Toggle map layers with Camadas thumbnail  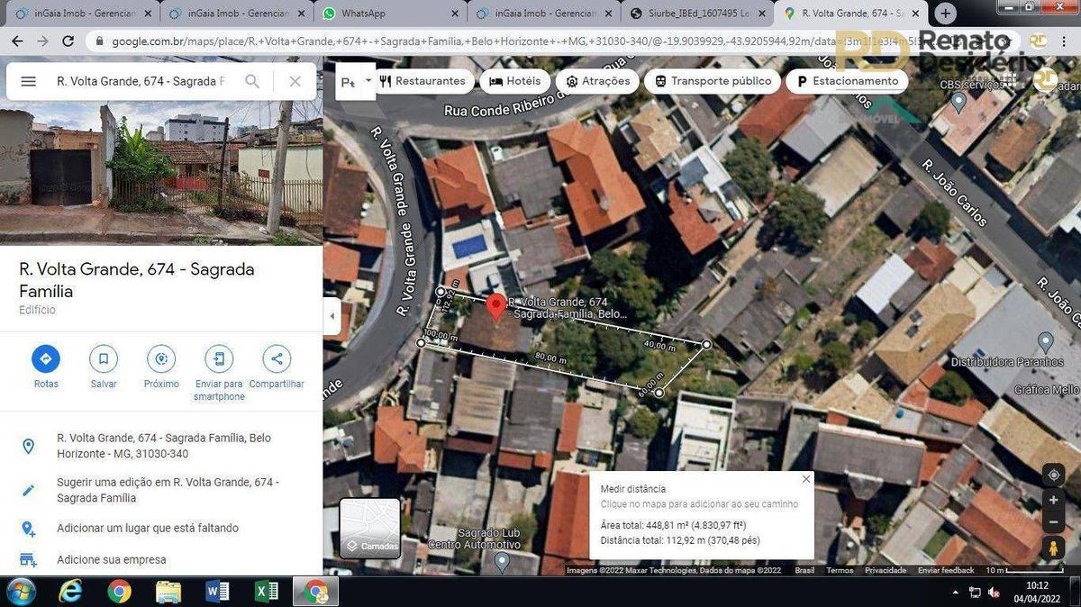click(x=369, y=529)
